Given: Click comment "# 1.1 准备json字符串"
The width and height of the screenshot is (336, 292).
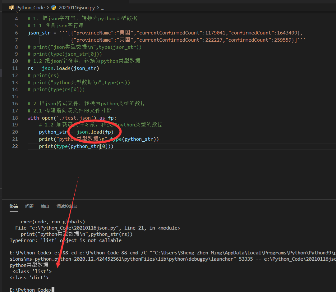Looking at the screenshot, I should click(x=56, y=26).
